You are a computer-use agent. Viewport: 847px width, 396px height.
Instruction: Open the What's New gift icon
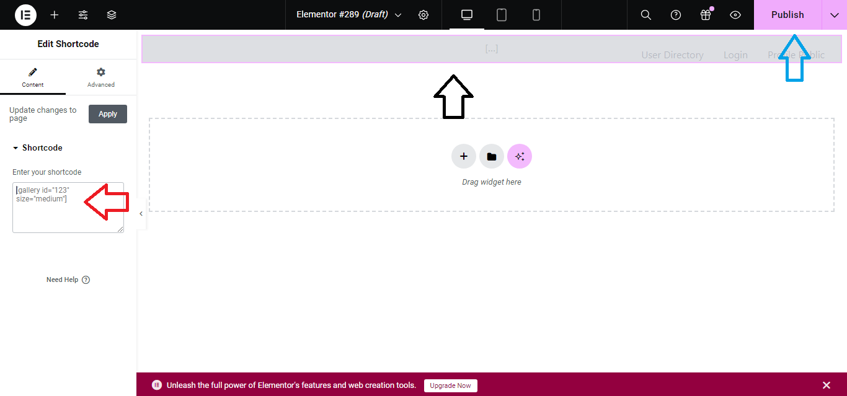click(706, 15)
